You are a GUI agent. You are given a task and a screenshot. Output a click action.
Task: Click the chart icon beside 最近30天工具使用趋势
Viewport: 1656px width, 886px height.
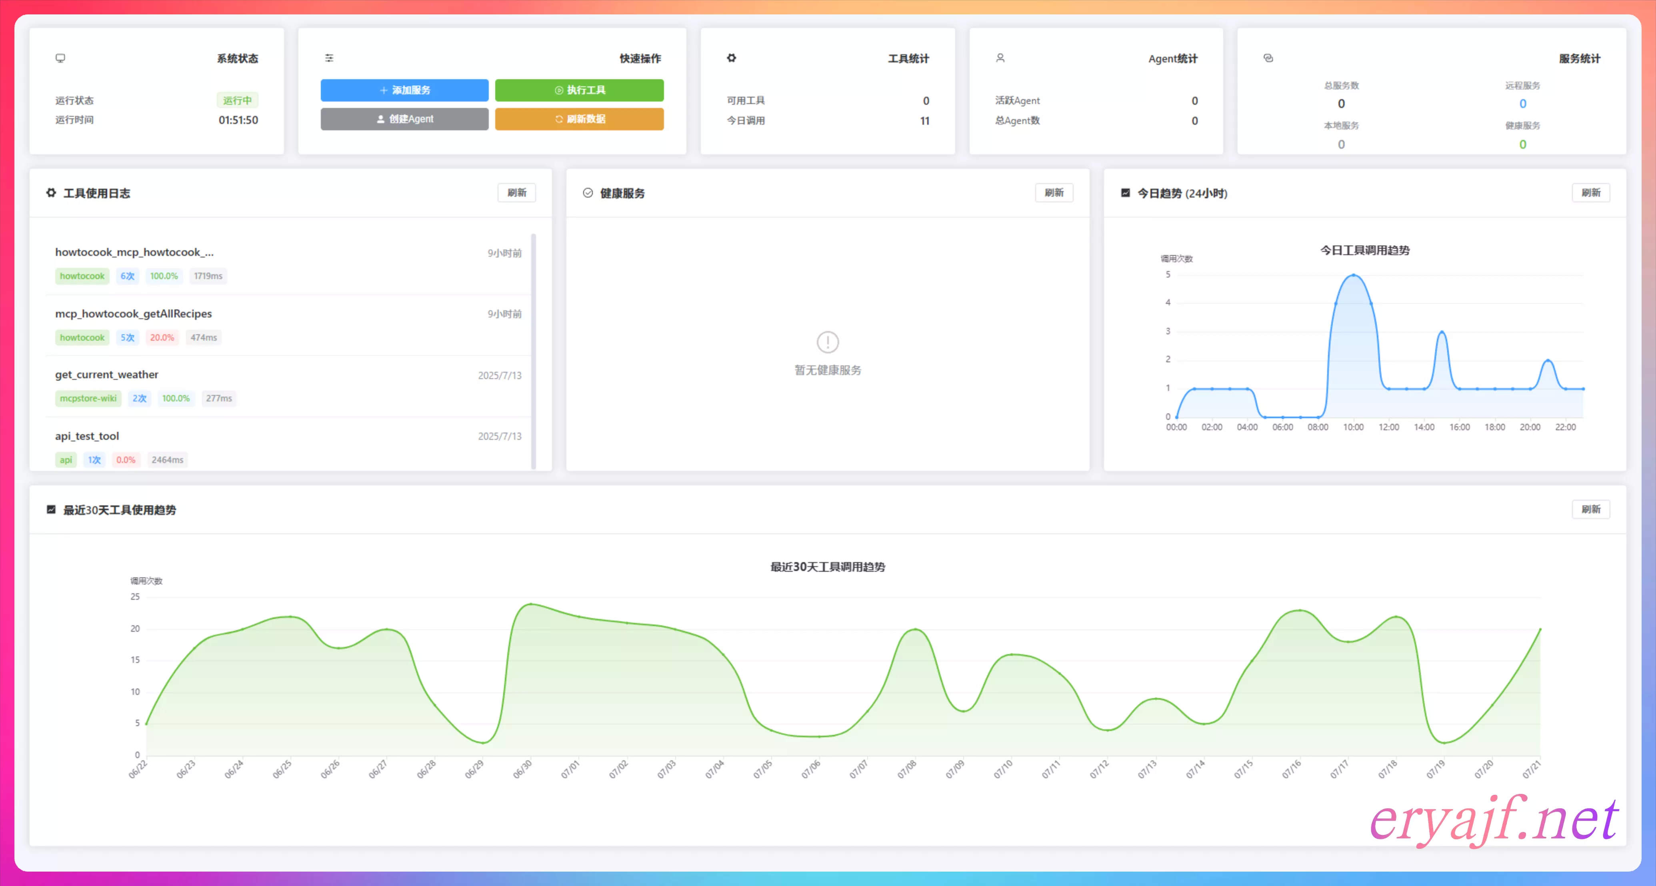point(51,509)
